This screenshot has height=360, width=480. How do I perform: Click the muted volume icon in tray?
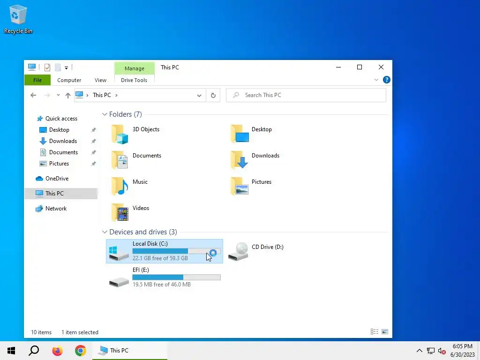[x=442, y=351]
